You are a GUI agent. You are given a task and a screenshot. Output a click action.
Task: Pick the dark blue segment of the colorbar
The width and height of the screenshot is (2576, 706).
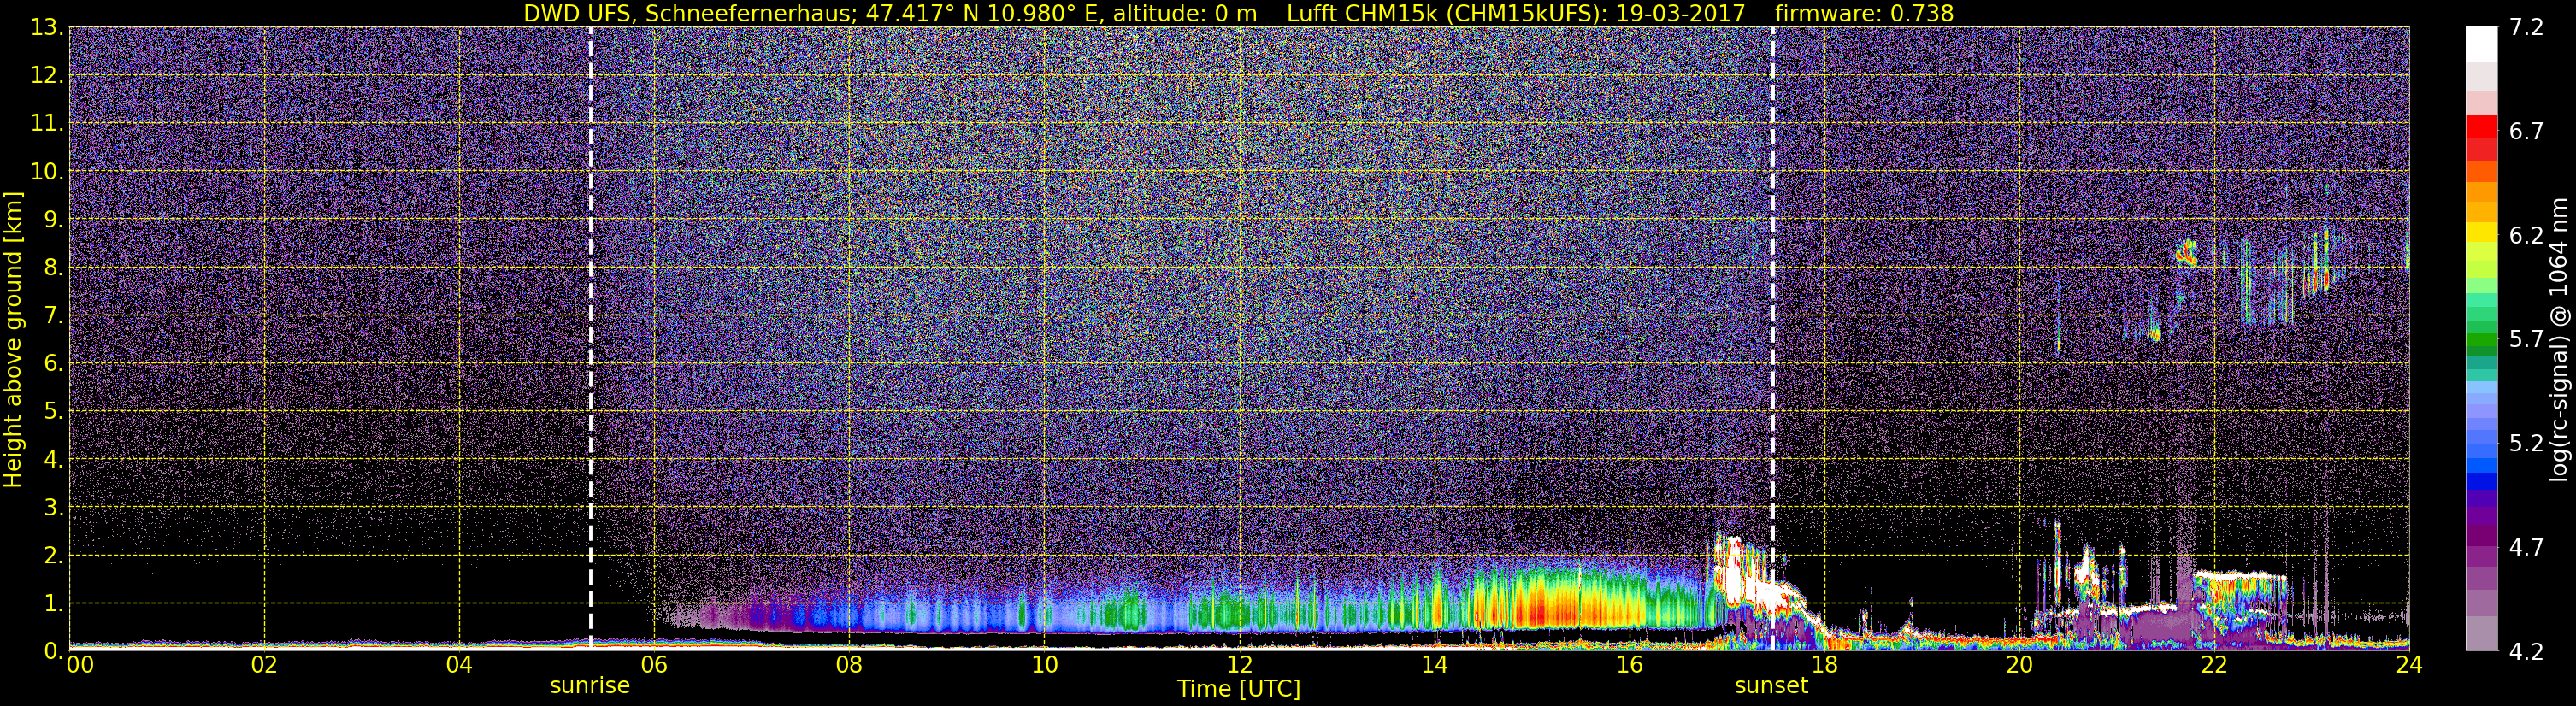tap(2481, 481)
